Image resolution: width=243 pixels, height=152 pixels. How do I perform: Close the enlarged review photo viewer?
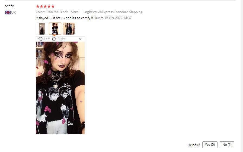click(x=80, y=39)
